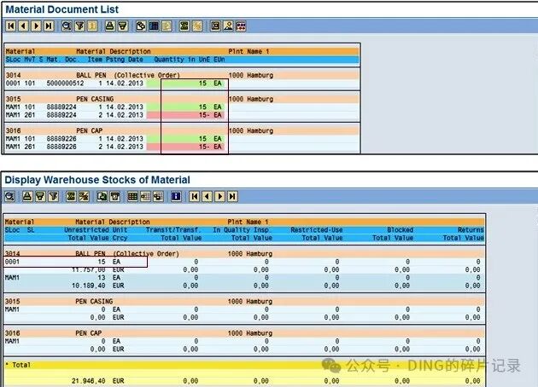Viewport: 538px width, 387px height.
Task: Select material document 5000000512
Action: pyautogui.click(x=65, y=84)
